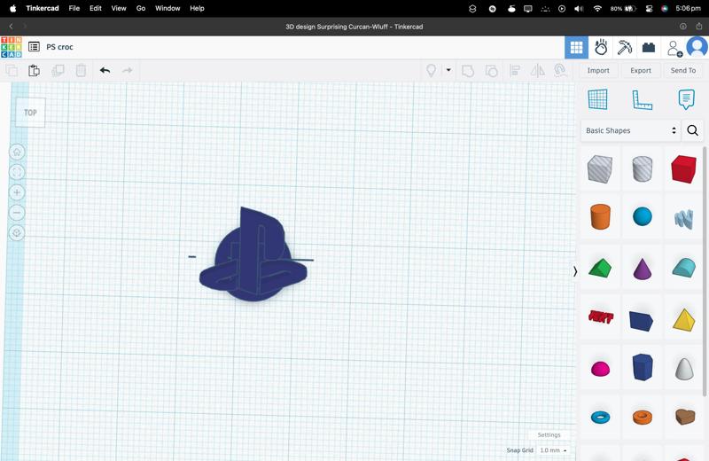Select the blue Torus shape

tap(600, 417)
